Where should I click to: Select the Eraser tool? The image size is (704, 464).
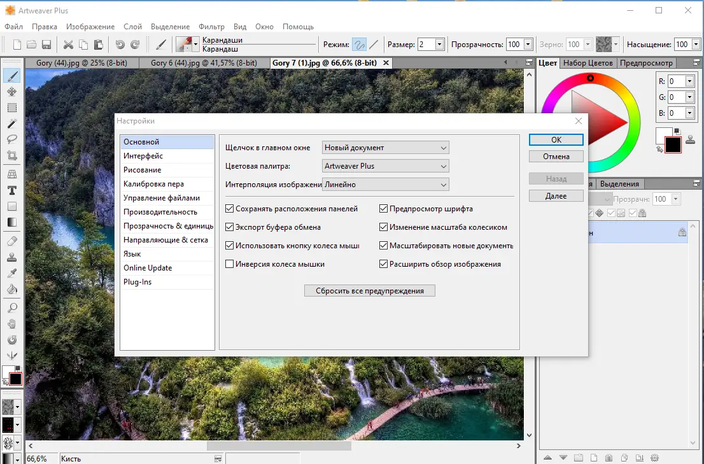click(12, 241)
